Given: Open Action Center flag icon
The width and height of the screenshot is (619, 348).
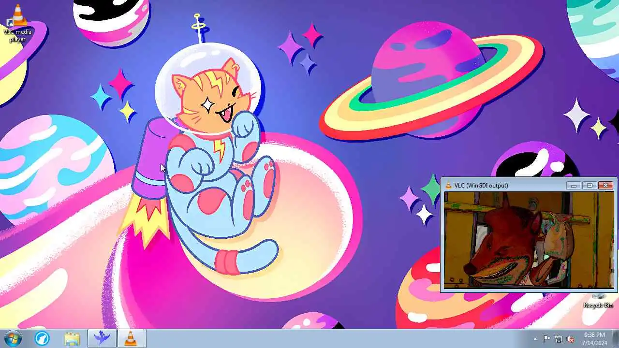Looking at the screenshot, I should click(x=546, y=339).
